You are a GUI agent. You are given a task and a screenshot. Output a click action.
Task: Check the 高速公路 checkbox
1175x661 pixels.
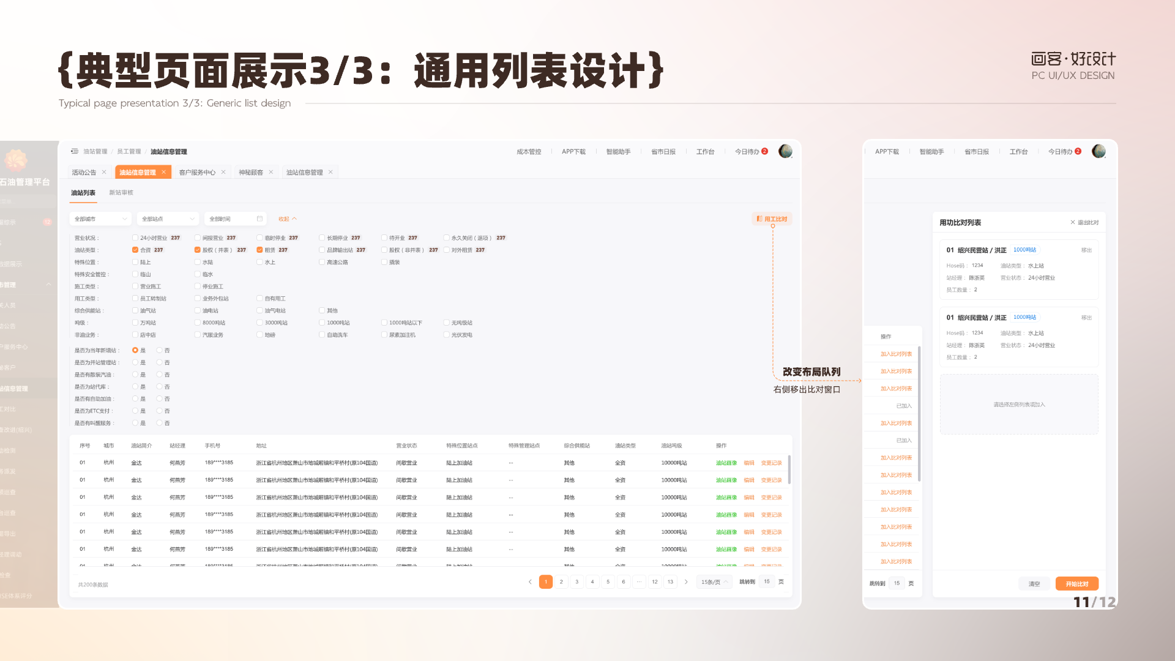coord(322,262)
